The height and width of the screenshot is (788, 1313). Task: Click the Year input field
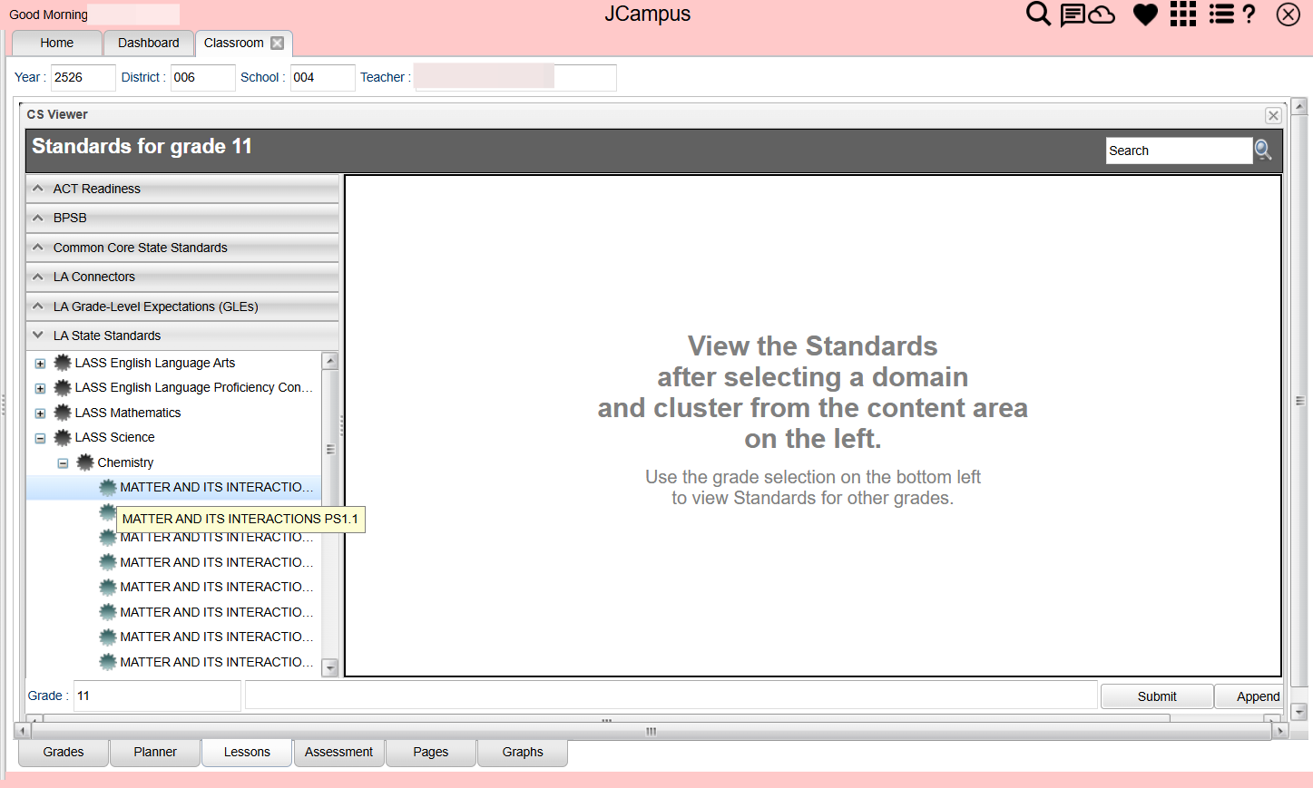click(x=83, y=77)
